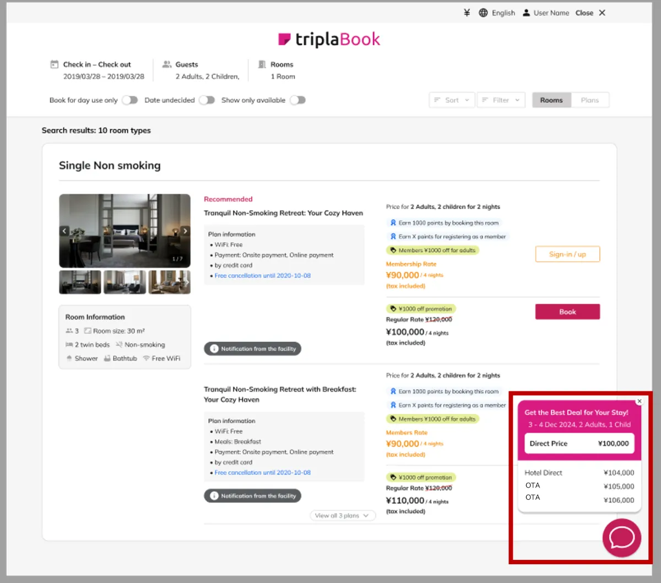661x583 pixels.
Task: Open the chat bubble widget
Action: [x=621, y=538]
